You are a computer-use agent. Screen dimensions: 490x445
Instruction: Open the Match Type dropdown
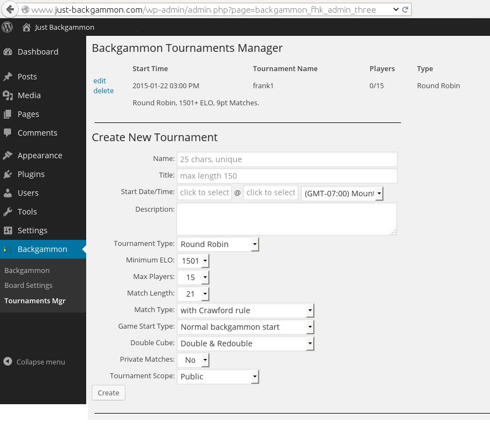245,310
